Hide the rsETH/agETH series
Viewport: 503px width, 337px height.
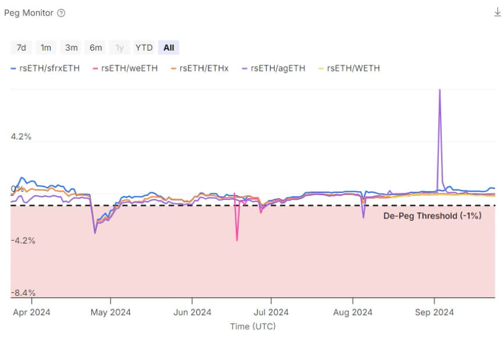(x=278, y=69)
